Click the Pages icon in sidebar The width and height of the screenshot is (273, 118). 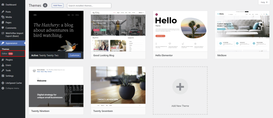(3, 23)
